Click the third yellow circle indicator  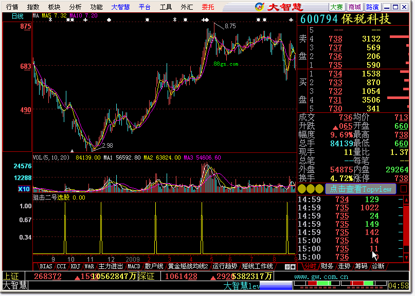click(x=319, y=189)
